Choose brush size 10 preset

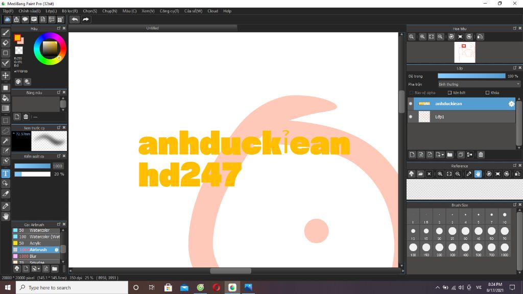tap(504, 216)
